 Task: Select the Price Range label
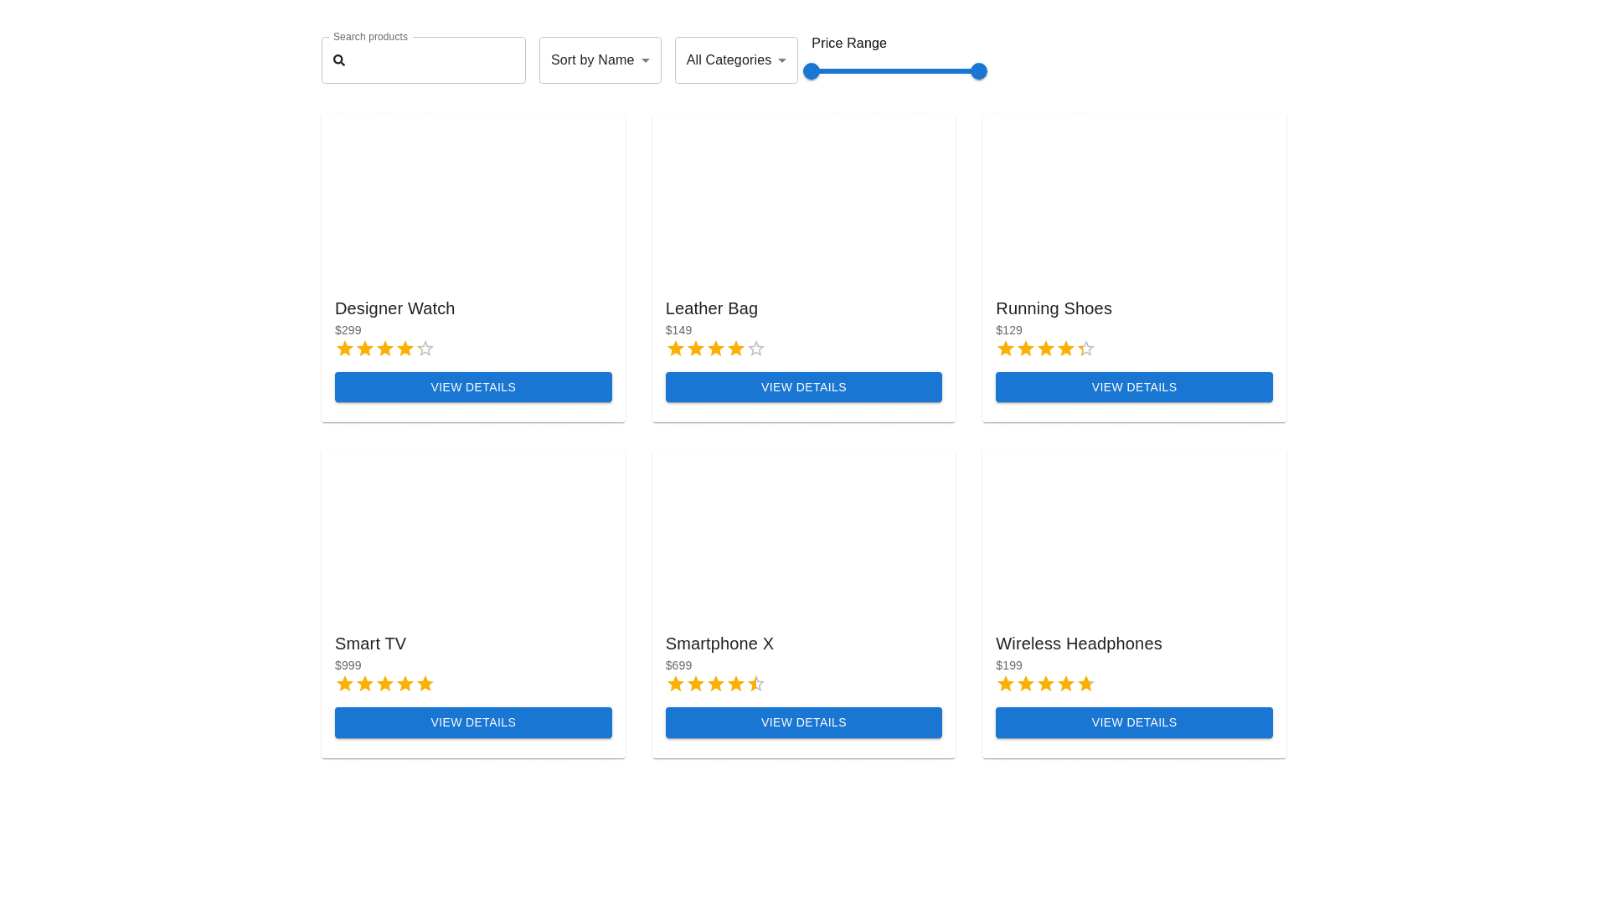[x=848, y=43]
